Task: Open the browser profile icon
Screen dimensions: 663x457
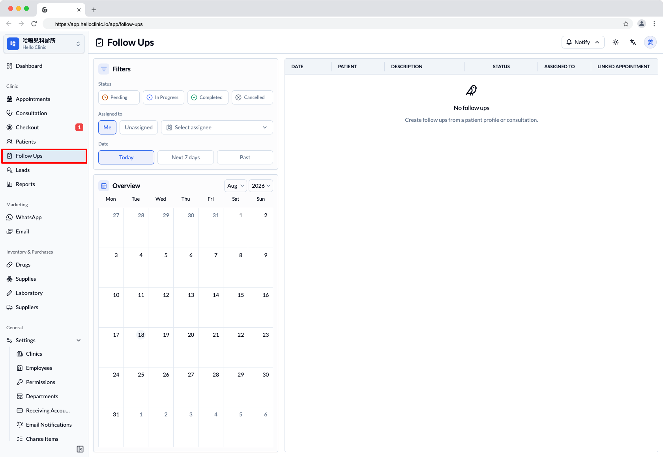Action: 642,24
